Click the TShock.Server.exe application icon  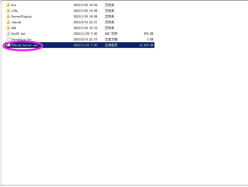click(x=8, y=45)
